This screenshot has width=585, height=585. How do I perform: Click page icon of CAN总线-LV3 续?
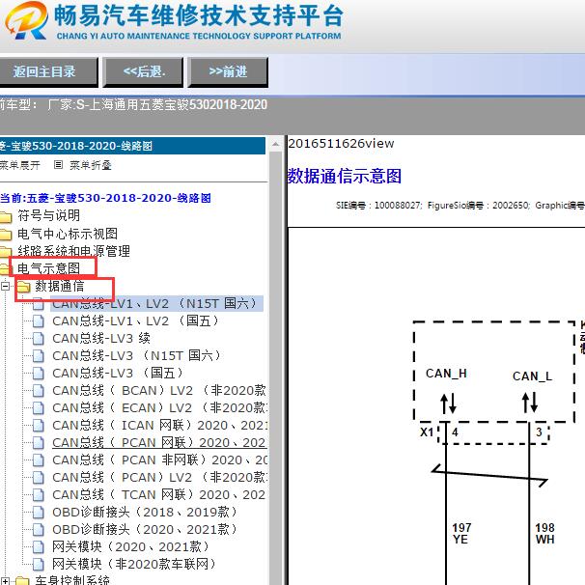click(x=38, y=339)
